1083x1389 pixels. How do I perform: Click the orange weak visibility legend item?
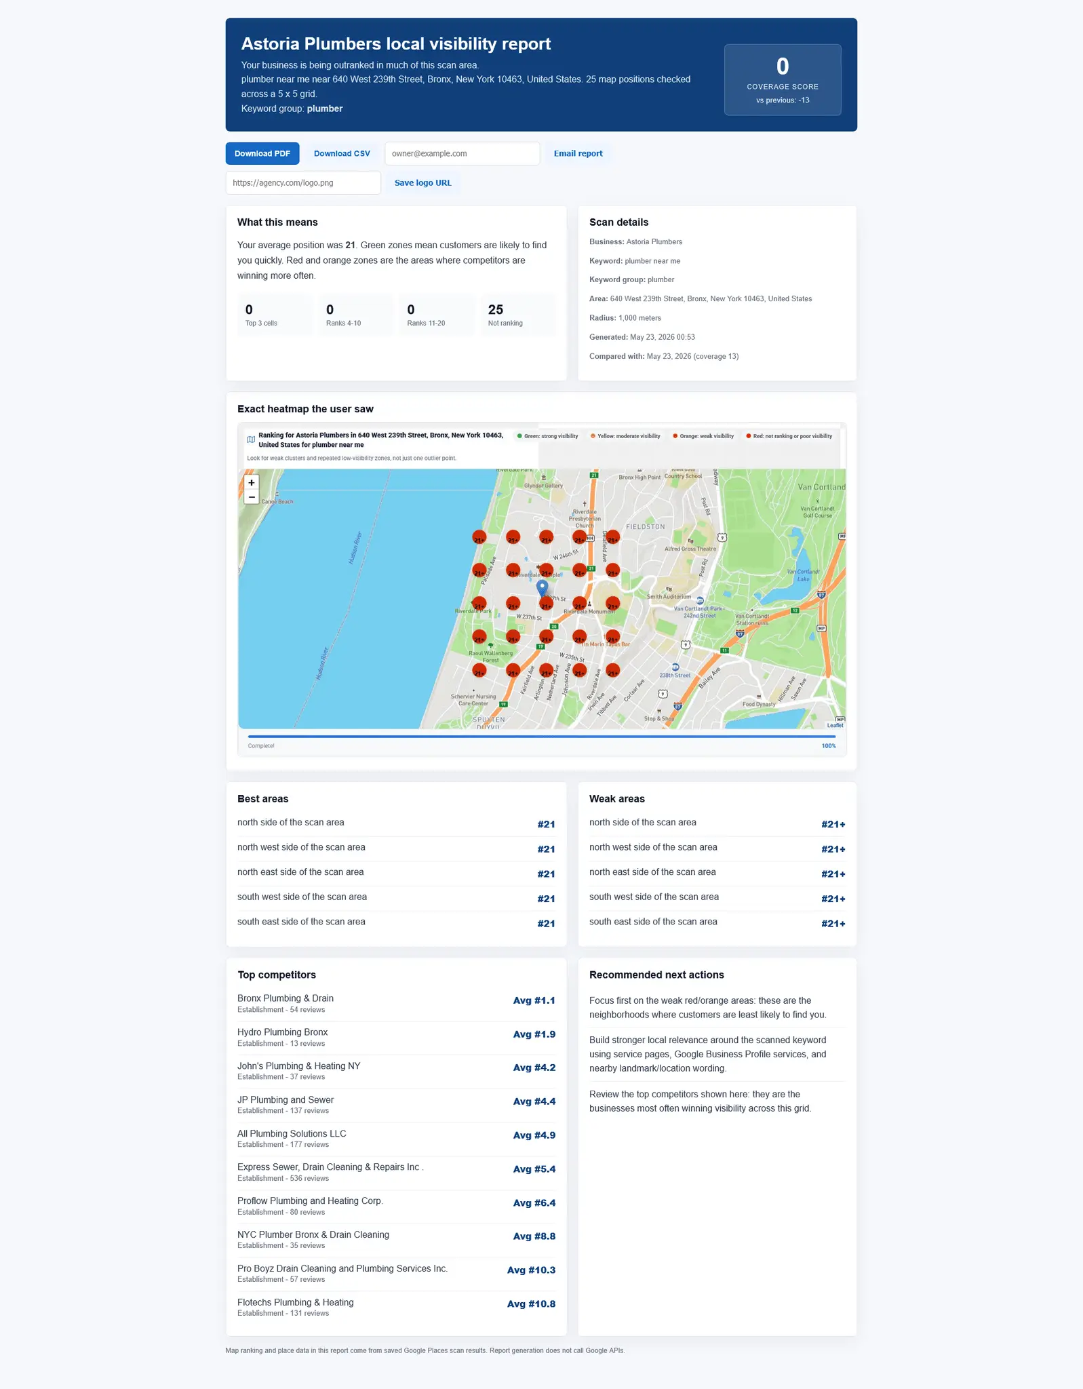[703, 436]
